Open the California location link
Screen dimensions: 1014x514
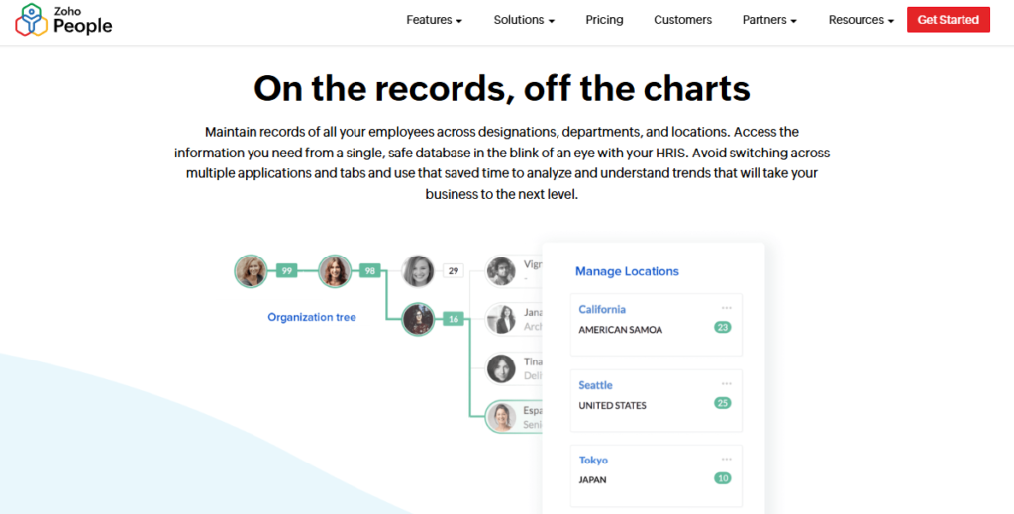[602, 309]
